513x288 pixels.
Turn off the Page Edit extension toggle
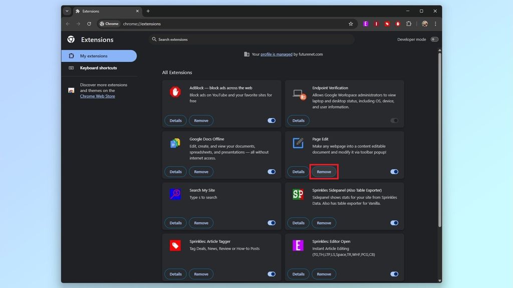tap(394, 171)
